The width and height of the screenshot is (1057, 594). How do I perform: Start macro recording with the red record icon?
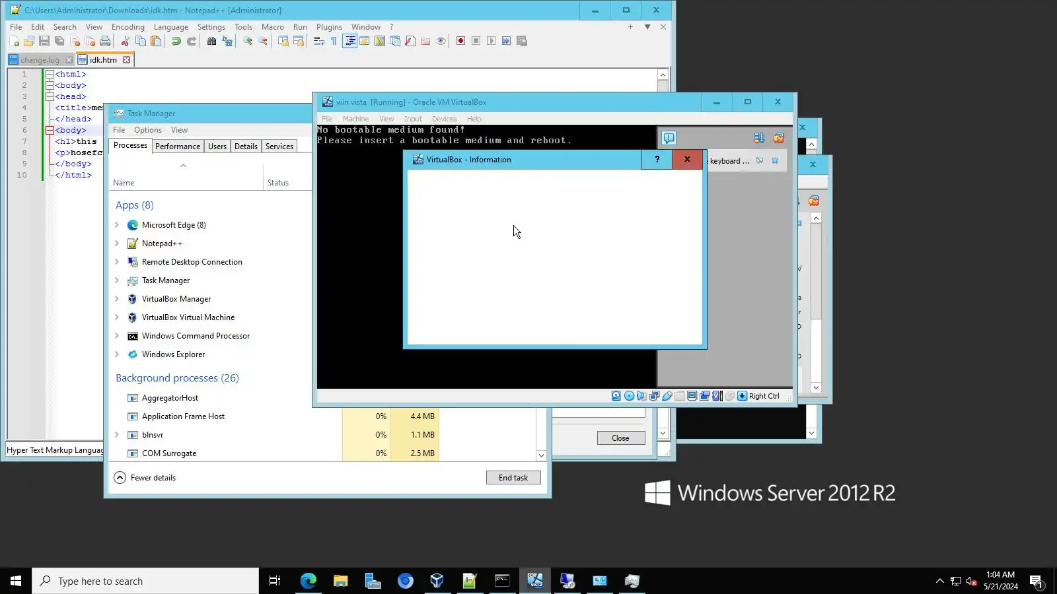[x=461, y=41]
